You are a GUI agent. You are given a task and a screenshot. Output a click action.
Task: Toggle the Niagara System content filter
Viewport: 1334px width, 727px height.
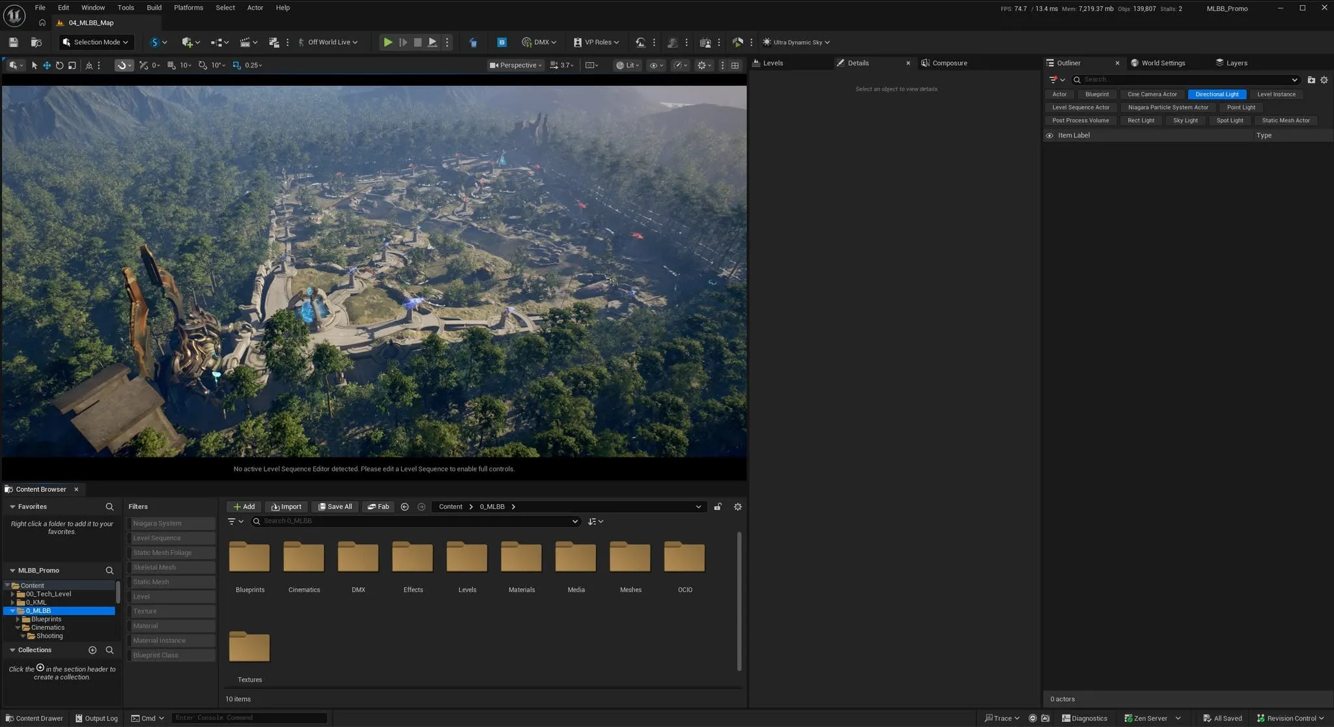[171, 524]
